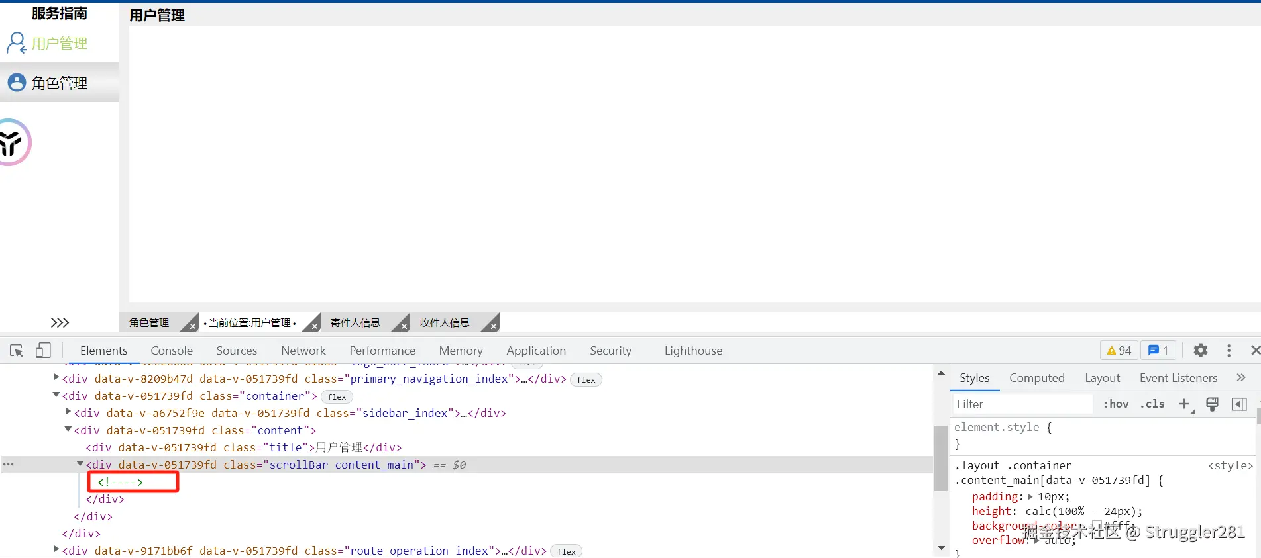Open the Memory panel
Image resolution: width=1261 pixels, height=558 pixels.
tap(461, 351)
